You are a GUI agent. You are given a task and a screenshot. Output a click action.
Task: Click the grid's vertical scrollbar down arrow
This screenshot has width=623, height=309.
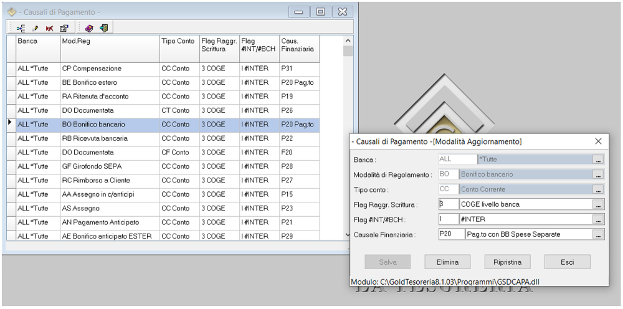pos(348,235)
